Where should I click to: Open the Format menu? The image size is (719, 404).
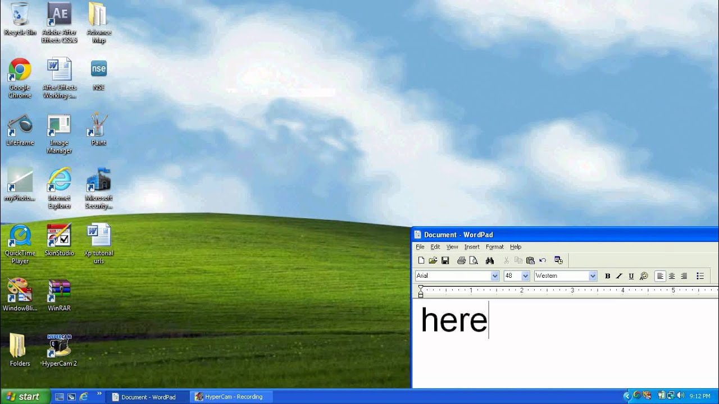495,247
